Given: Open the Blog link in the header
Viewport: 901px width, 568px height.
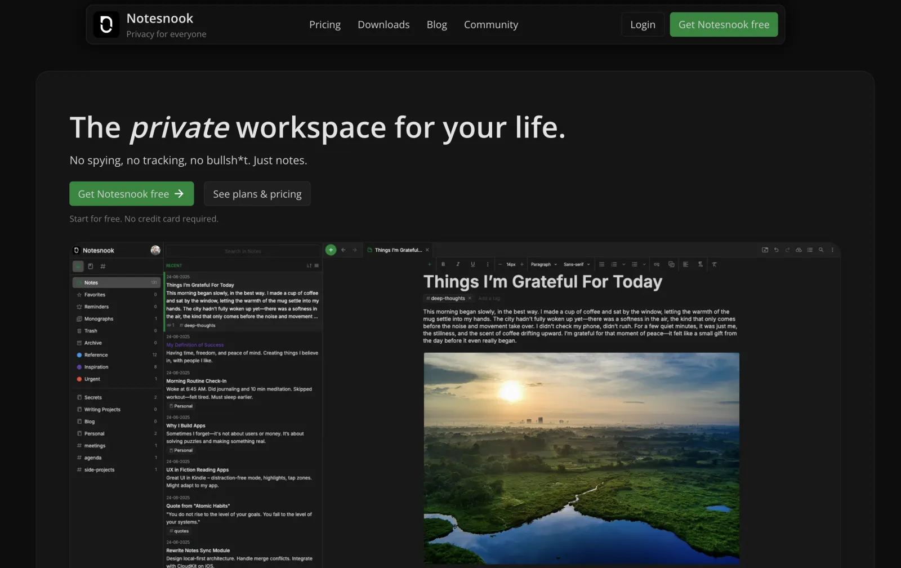Looking at the screenshot, I should tap(437, 25).
